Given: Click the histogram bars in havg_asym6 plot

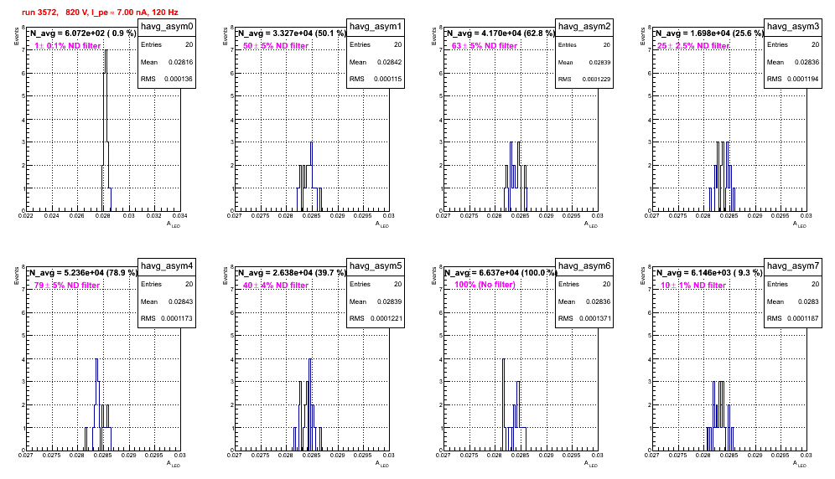Looking at the screenshot, I should point(514,404).
